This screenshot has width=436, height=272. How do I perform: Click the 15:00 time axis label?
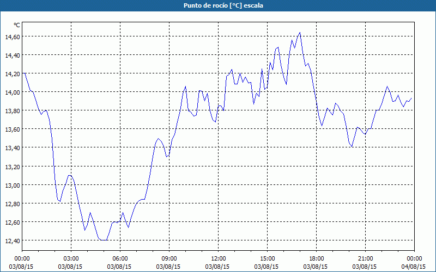pos(267,259)
